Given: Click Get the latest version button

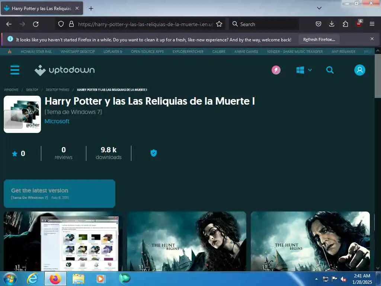Looking at the screenshot, I should click(x=60, y=194).
